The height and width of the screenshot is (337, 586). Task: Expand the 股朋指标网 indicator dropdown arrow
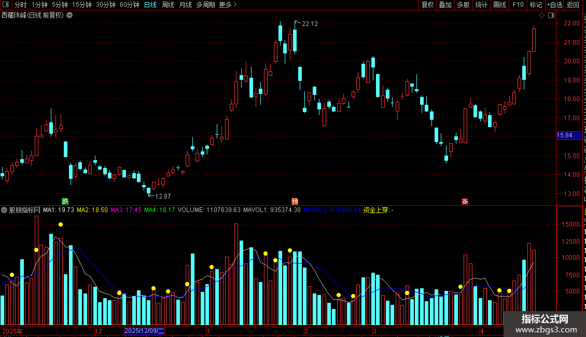coord(4,210)
